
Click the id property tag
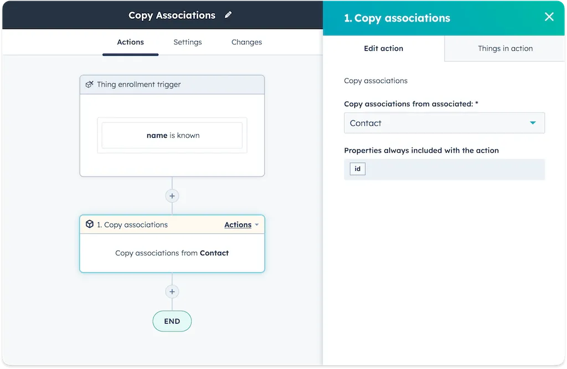point(358,169)
